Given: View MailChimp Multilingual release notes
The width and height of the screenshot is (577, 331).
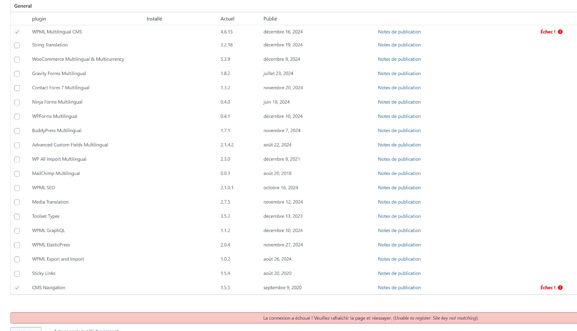Looking at the screenshot, I should pos(399,173).
